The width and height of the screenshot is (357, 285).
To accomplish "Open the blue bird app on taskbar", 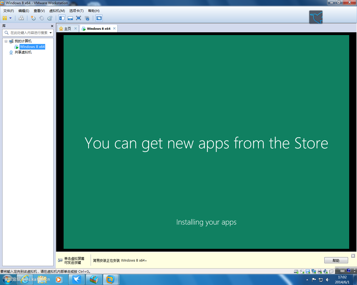I will point(77,279).
